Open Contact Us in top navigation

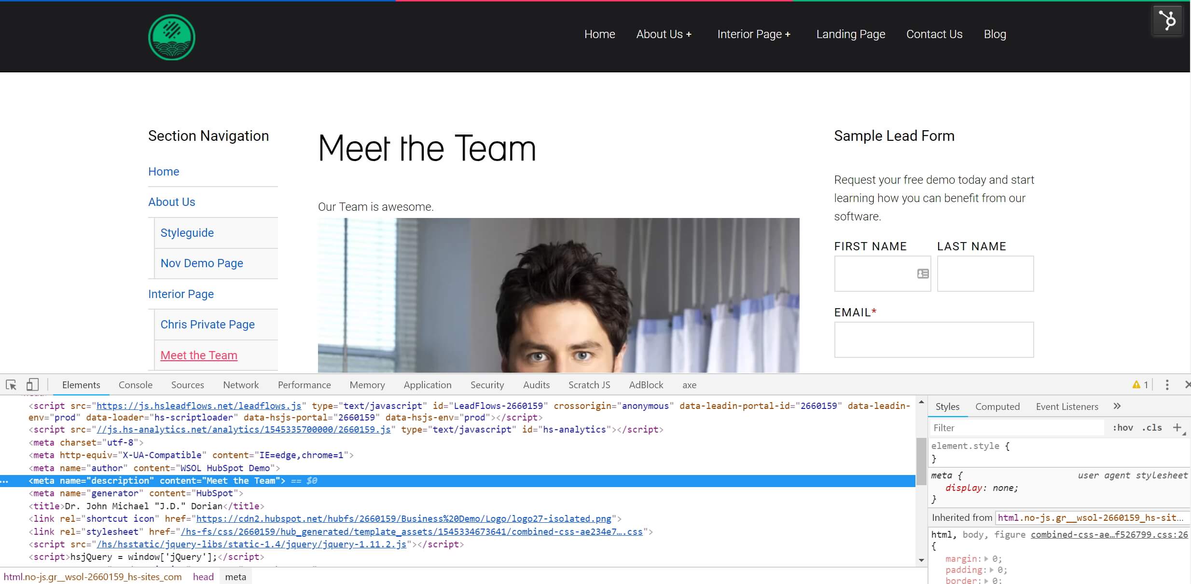pyautogui.click(x=934, y=34)
